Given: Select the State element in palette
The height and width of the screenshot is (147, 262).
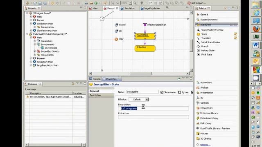Looking at the screenshot, I should (x=202, y=34).
